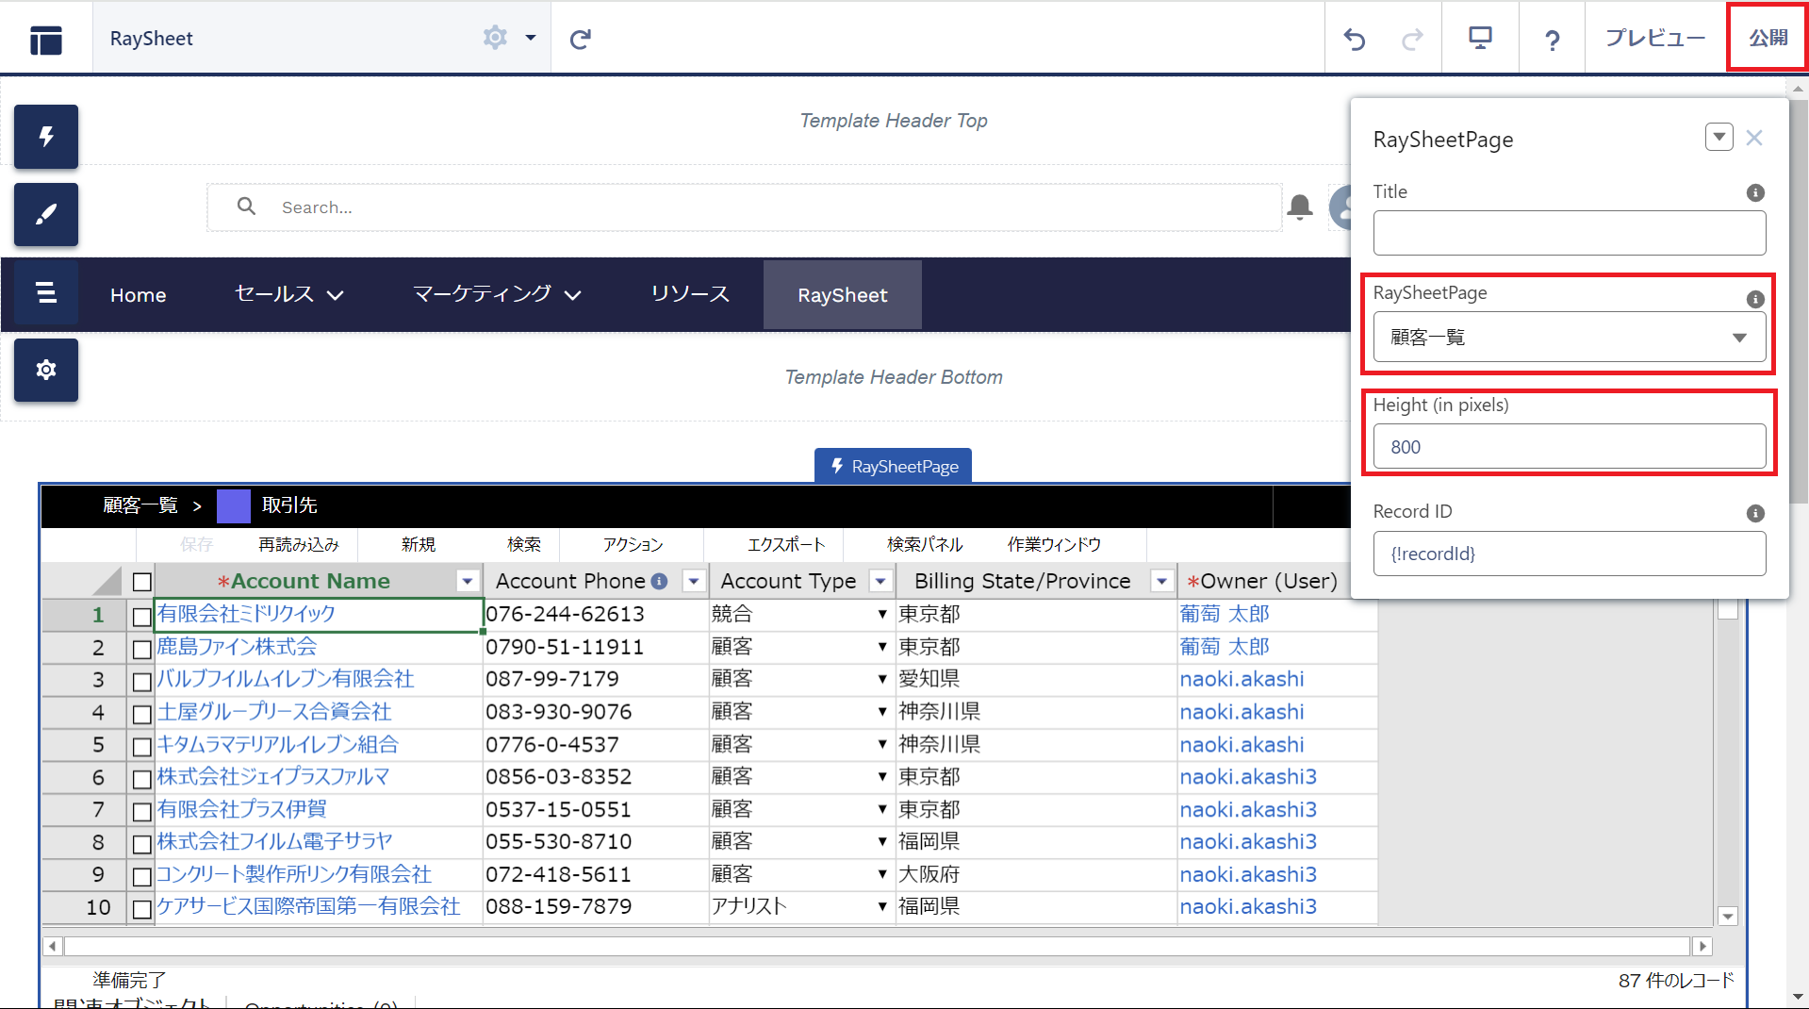Close the RaySheetPage property panel
Screen dimensions: 1809x1009
click(x=1754, y=138)
